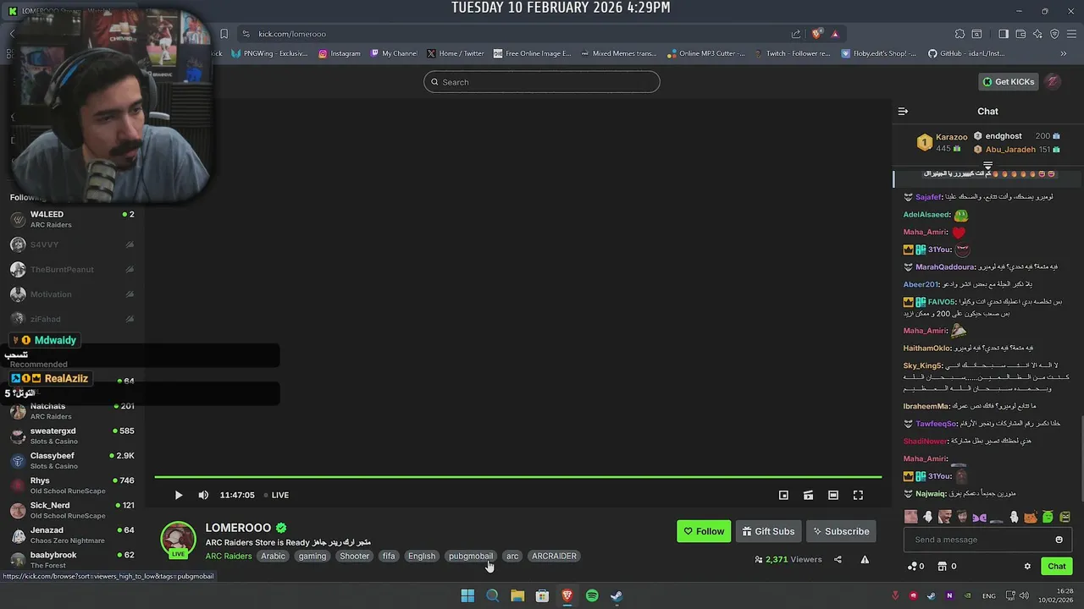The width and height of the screenshot is (1084, 609).
Task: Report the channel via warning icon
Action: tap(865, 559)
